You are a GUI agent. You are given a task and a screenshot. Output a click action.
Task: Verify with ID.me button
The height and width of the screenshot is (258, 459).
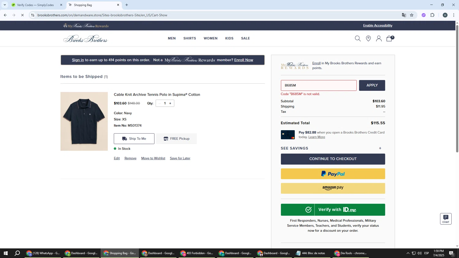(x=333, y=210)
